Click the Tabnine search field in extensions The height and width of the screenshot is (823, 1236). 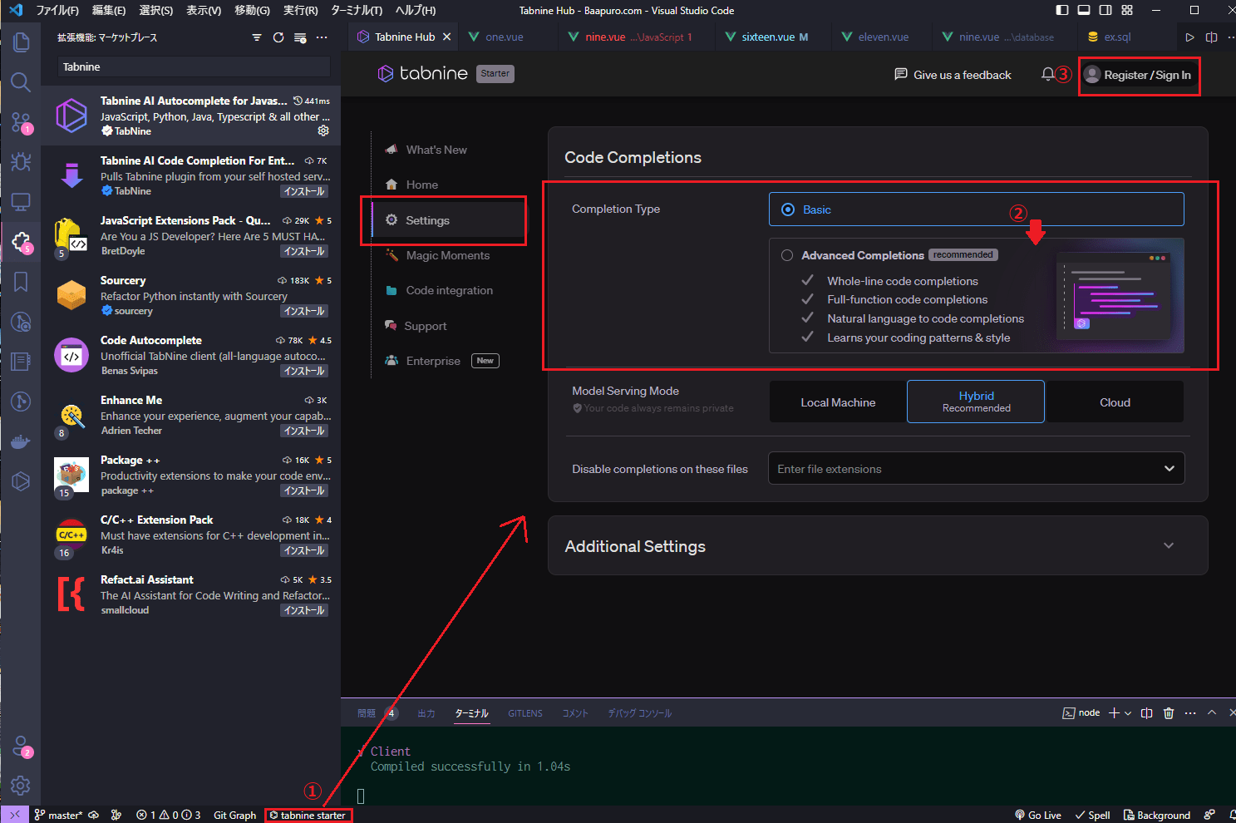194,67
